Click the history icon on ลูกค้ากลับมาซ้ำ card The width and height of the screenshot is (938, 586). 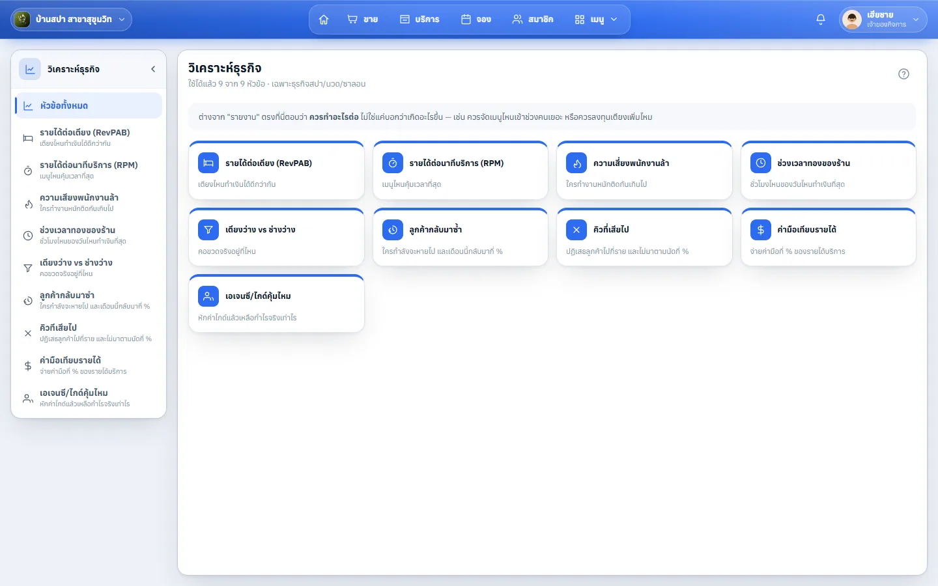point(393,230)
